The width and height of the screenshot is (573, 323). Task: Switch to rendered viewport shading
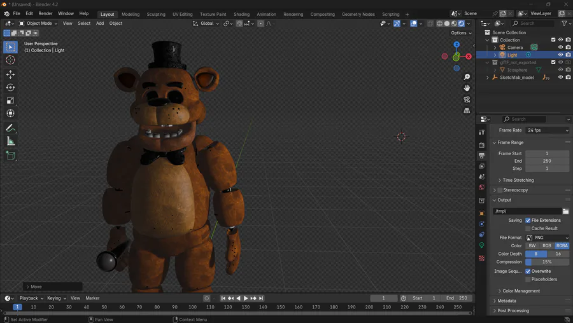coord(461,24)
